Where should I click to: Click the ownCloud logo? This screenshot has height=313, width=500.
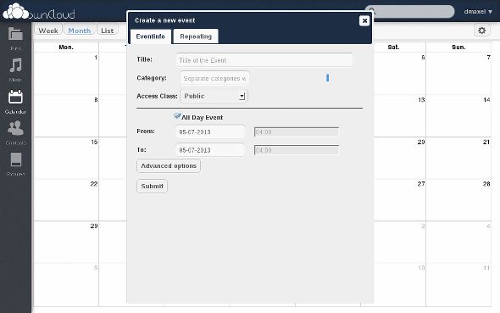(39, 12)
